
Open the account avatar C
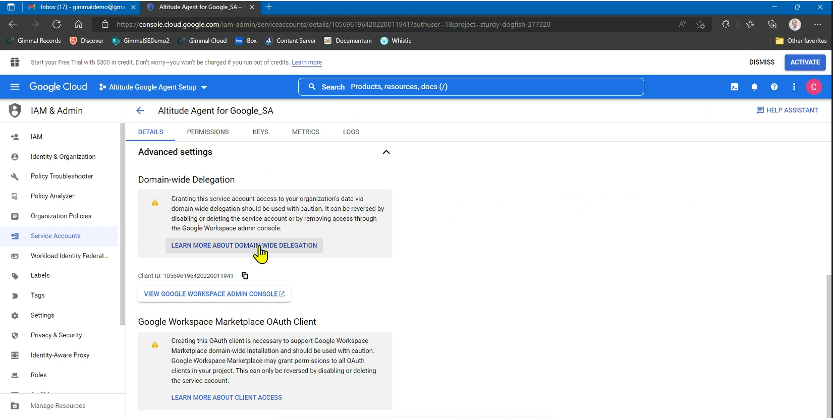813,87
